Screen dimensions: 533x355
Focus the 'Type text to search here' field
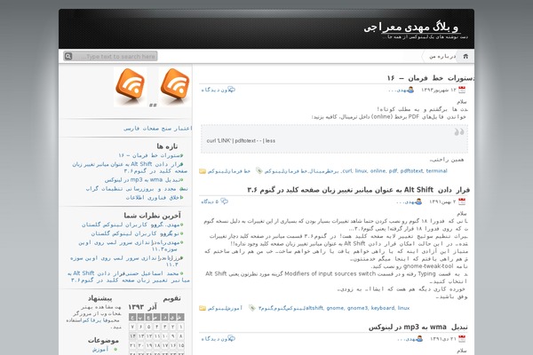115,56
